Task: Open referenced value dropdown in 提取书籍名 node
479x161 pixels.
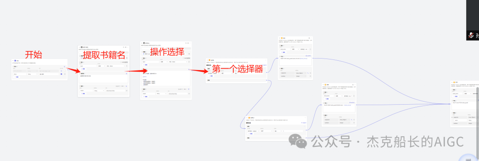Action: pos(116,66)
